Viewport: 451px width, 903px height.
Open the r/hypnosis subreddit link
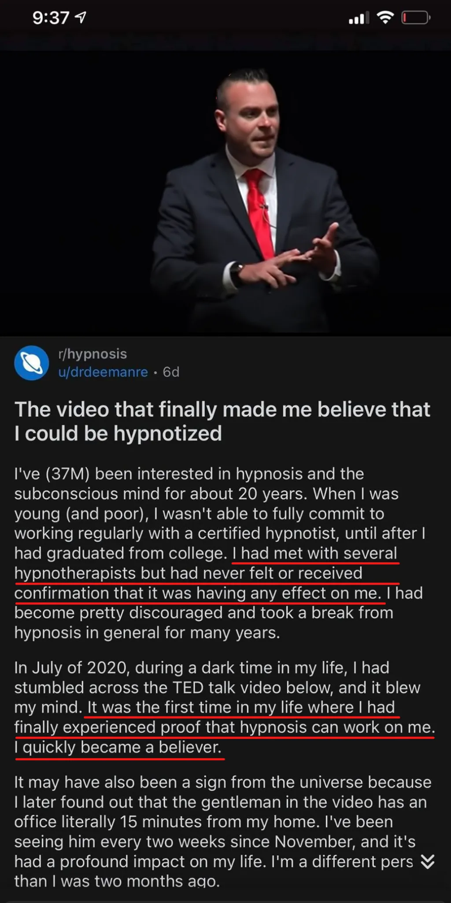tap(92, 354)
